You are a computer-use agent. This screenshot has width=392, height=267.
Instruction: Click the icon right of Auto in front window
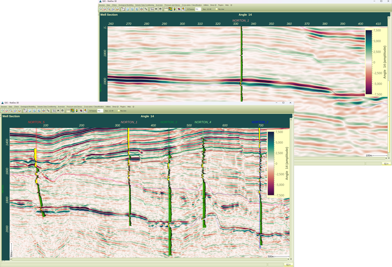coord(73,110)
